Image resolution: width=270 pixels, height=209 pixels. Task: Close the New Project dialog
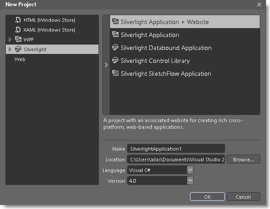tap(259, 4)
